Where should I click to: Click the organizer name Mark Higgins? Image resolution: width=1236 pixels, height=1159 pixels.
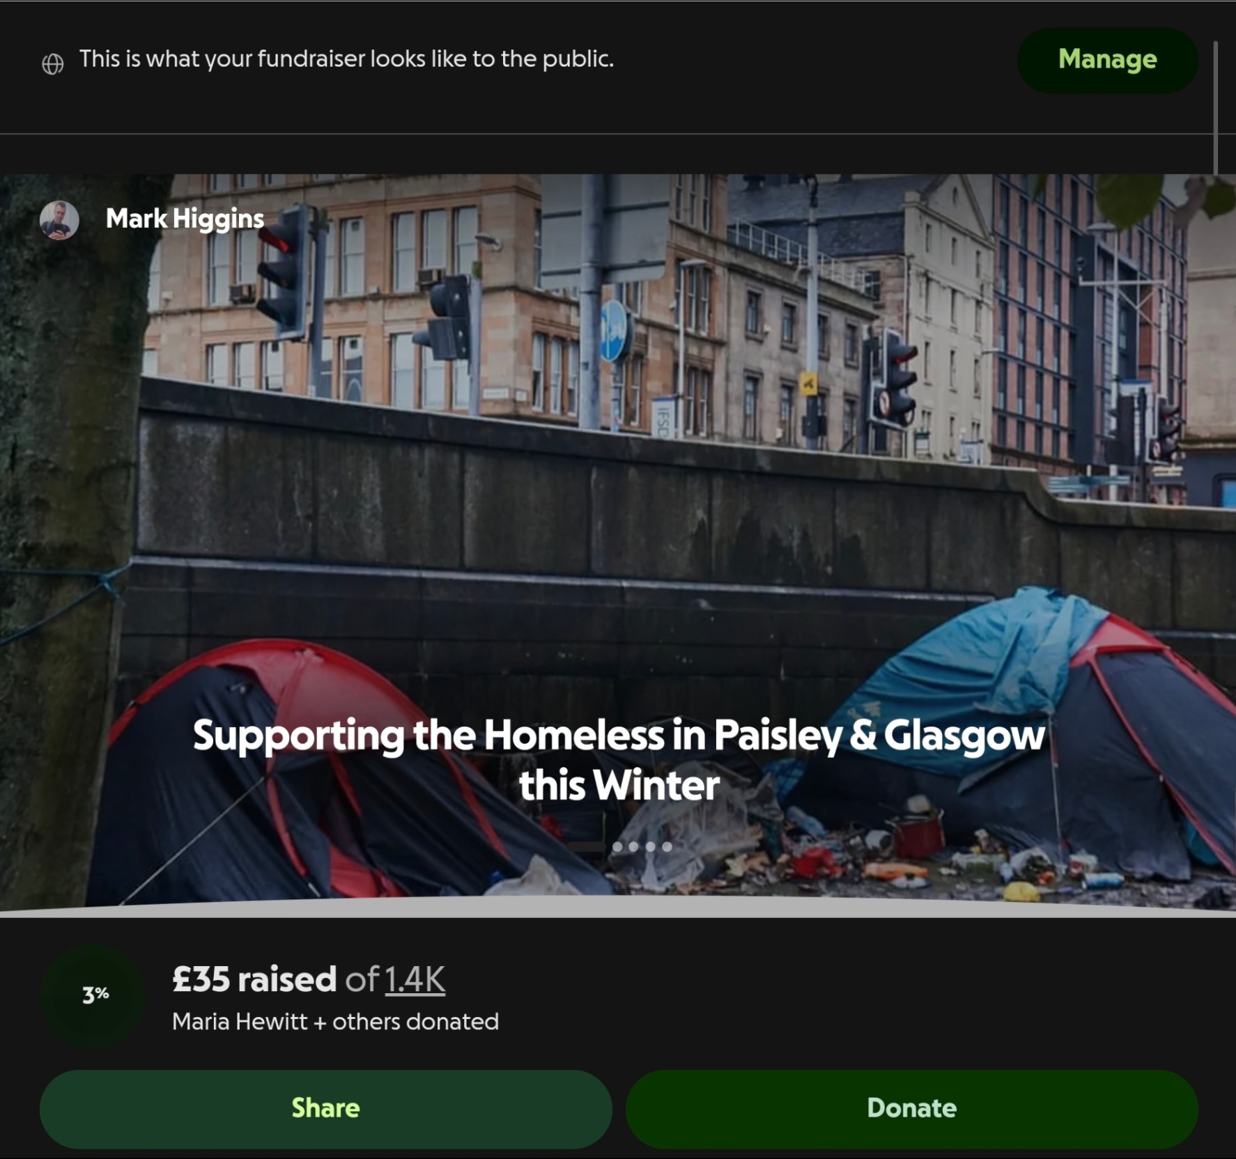185,219
